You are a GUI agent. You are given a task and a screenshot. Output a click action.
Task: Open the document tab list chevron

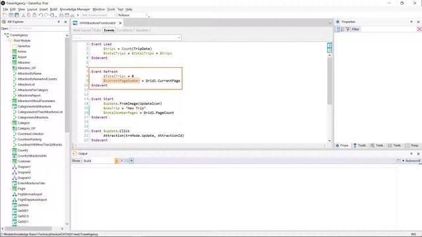pos(330,24)
